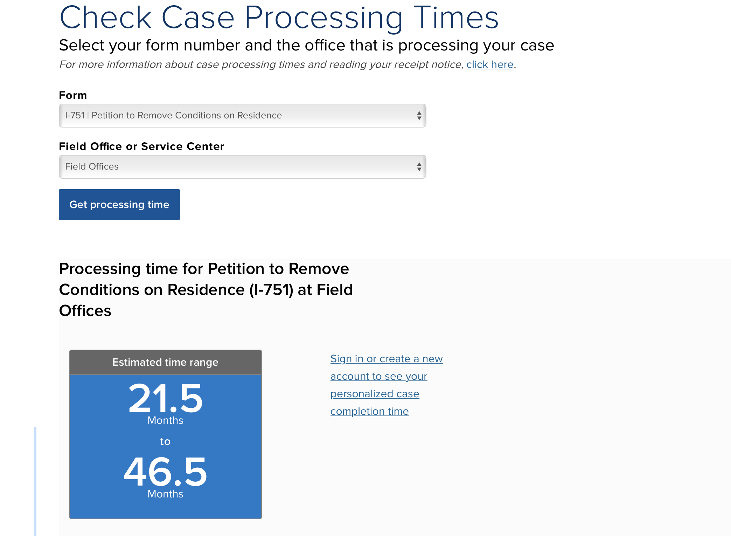Select the 46.5 upper estimate value

[166, 472]
